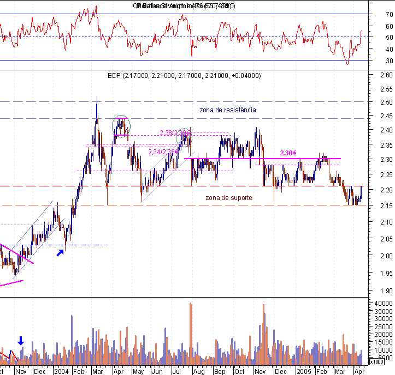Click the volume axis label 35000
The image size is (395, 375).
(x=384, y=311)
